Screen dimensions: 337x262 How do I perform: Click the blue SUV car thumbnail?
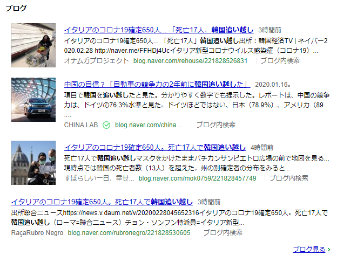coord(33,100)
